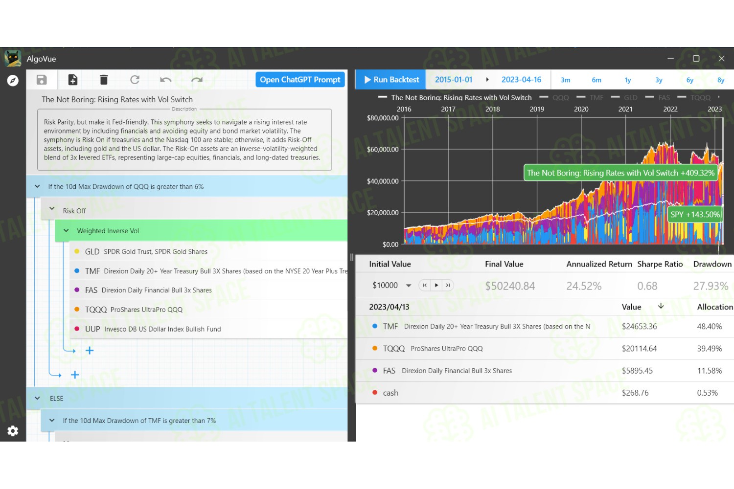Click the yellow GLD color dot
734x489 pixels.
coord(77,251)
